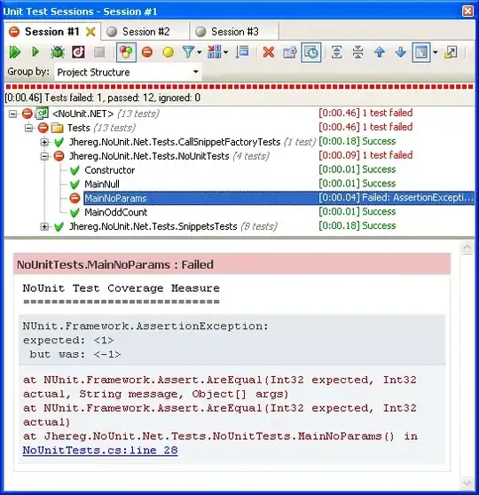479x495 pixels.
Task: Expand CallSnippetFactoryTests tree node
Action: (x=44, y=142)
